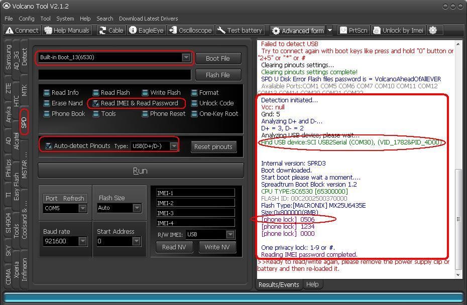The height and width of the screenshot is (305, 467).
Task: Uncheck Read IMEI & Read Password
Action: [96, 103]
